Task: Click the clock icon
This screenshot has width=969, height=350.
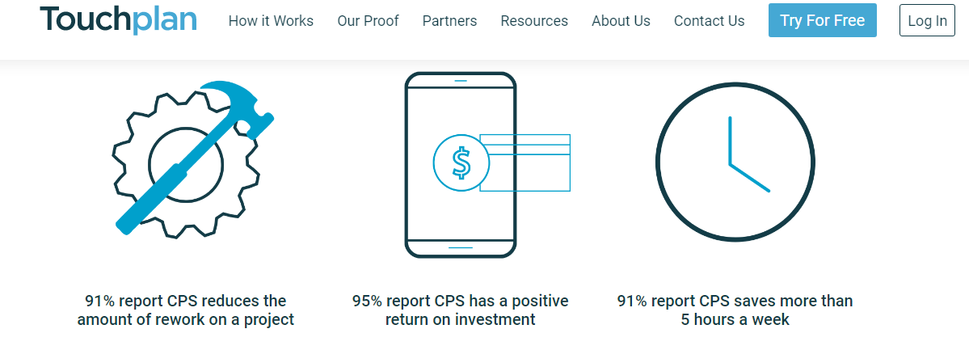Action: (x=734, y=162)
